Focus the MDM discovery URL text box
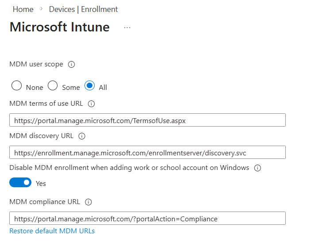The height and width of the screenshot is (243, 322). tap(147, 153)
